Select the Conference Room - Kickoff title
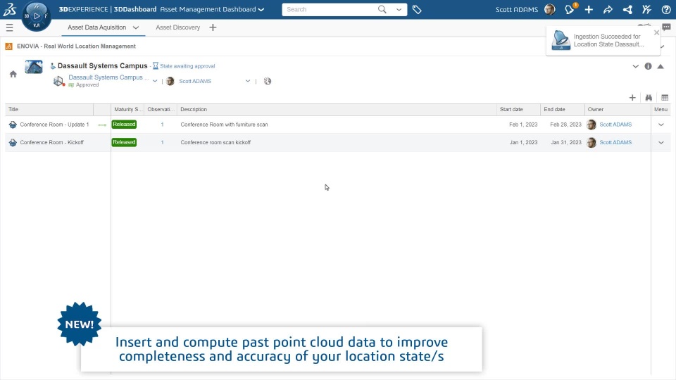 pos(51,143)
